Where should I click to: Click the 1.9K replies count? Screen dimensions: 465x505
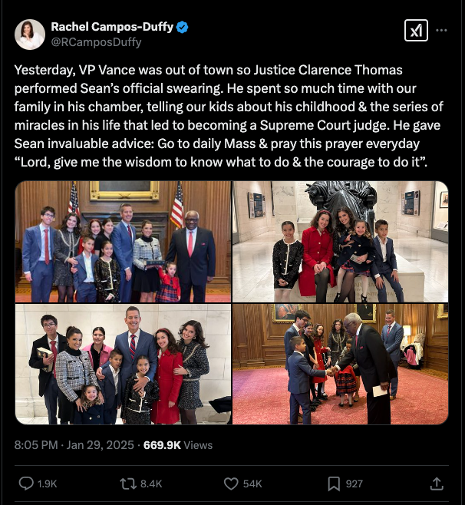[x=47, y=484]
